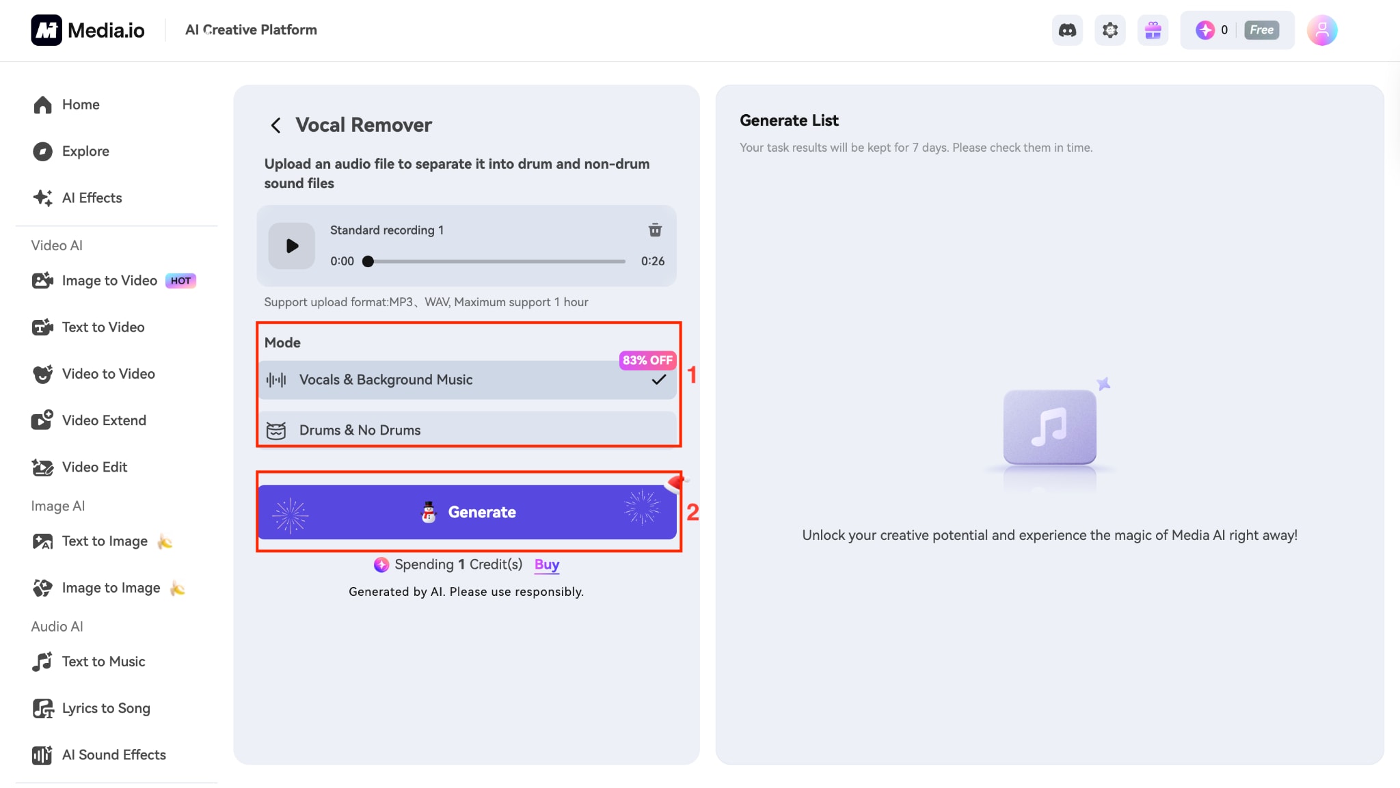Open the Home menu item

coord(81,105)
